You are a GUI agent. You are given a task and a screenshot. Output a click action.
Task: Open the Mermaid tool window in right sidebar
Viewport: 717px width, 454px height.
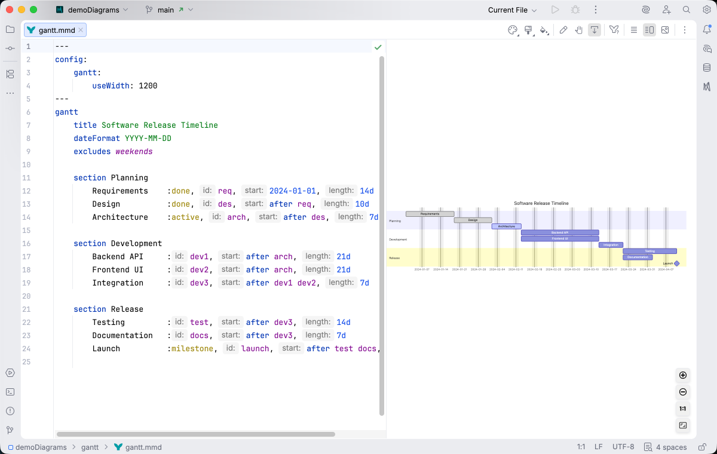[x=707, y=87]
